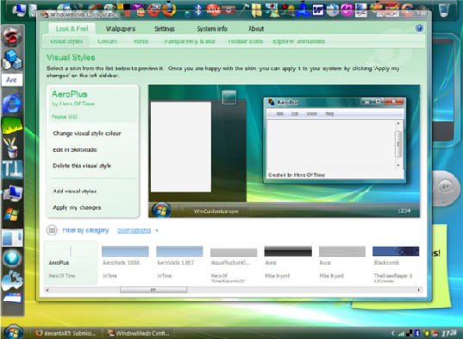Select the Blackcomb skin thumbnail
The width and height of the screenshot is (463, 339).
point(396,264)
